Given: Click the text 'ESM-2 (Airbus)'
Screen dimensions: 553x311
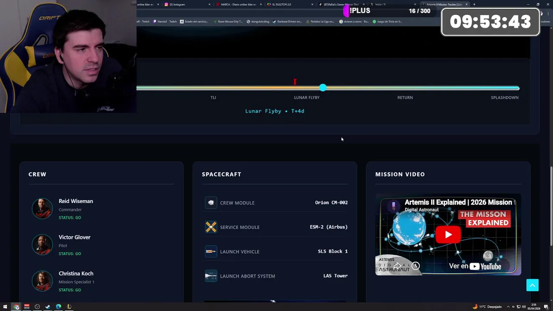Looking at the screenshot, I should coord(329,227).
